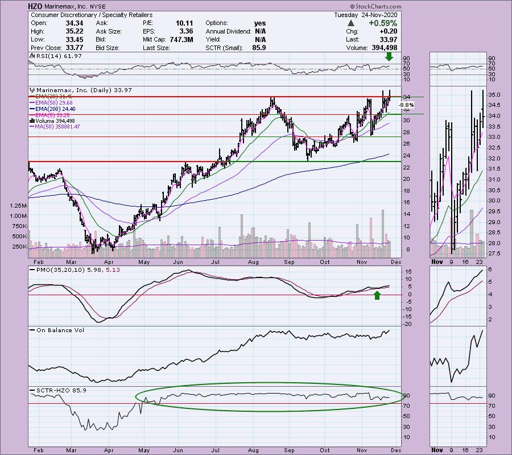Screen dimensions: 512x455
Task: Click the 750K volume axis label
Action: click(x=19, y=226)
